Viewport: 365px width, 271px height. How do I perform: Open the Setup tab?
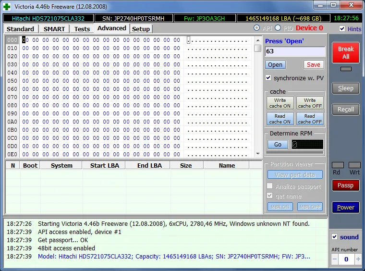click(x=141, y=29)
